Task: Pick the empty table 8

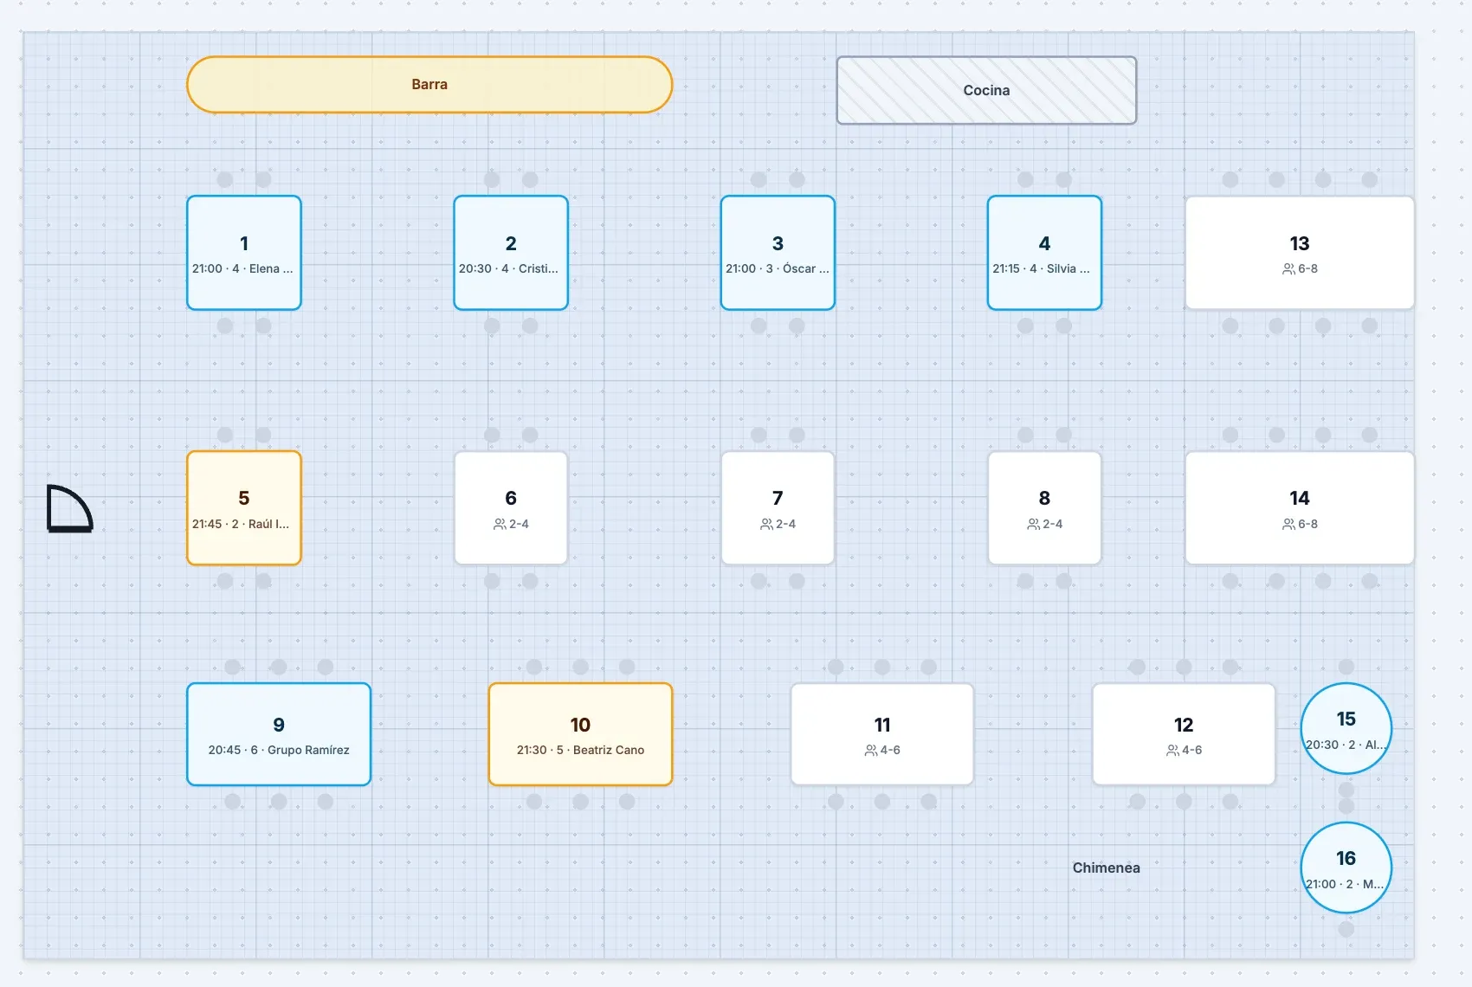Action: coord(1044,508)
